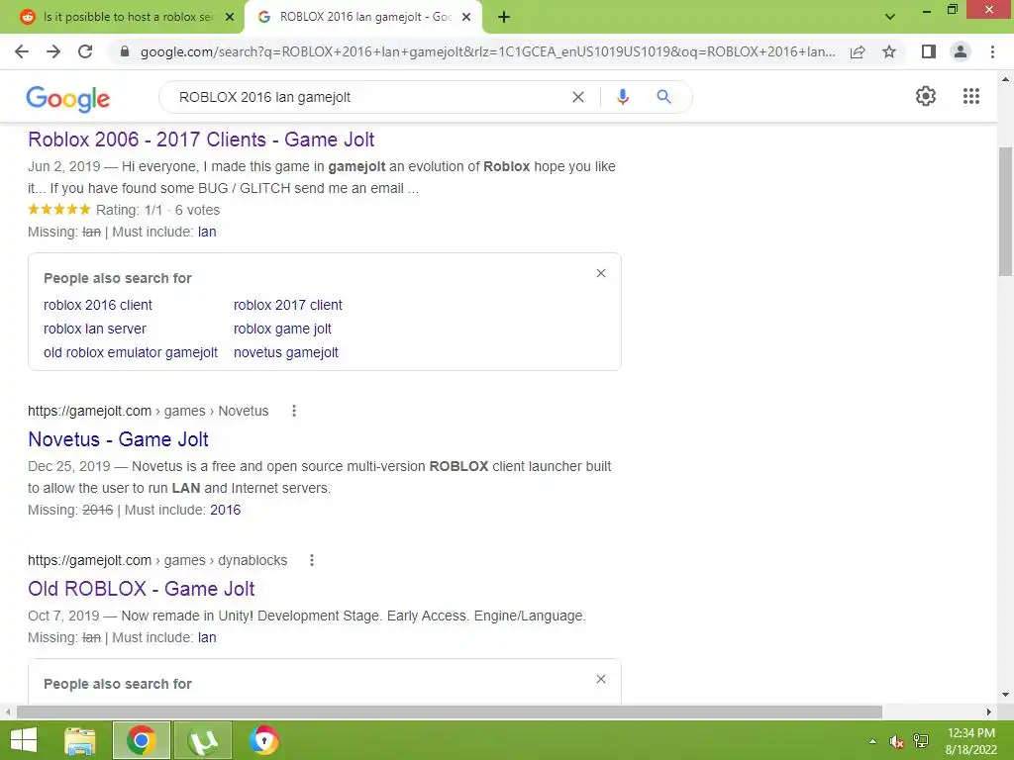Click the vertical scrollbar up arrow
Image resolution: width=1014 pixels, height=760 pixels.
click(1005, 79)
